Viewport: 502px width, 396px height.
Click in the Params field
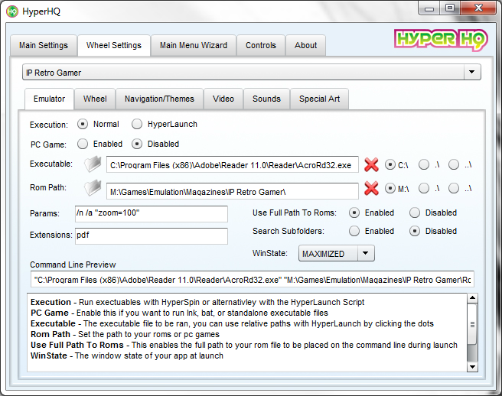(152, 214)
